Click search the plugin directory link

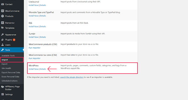[72, 77]
